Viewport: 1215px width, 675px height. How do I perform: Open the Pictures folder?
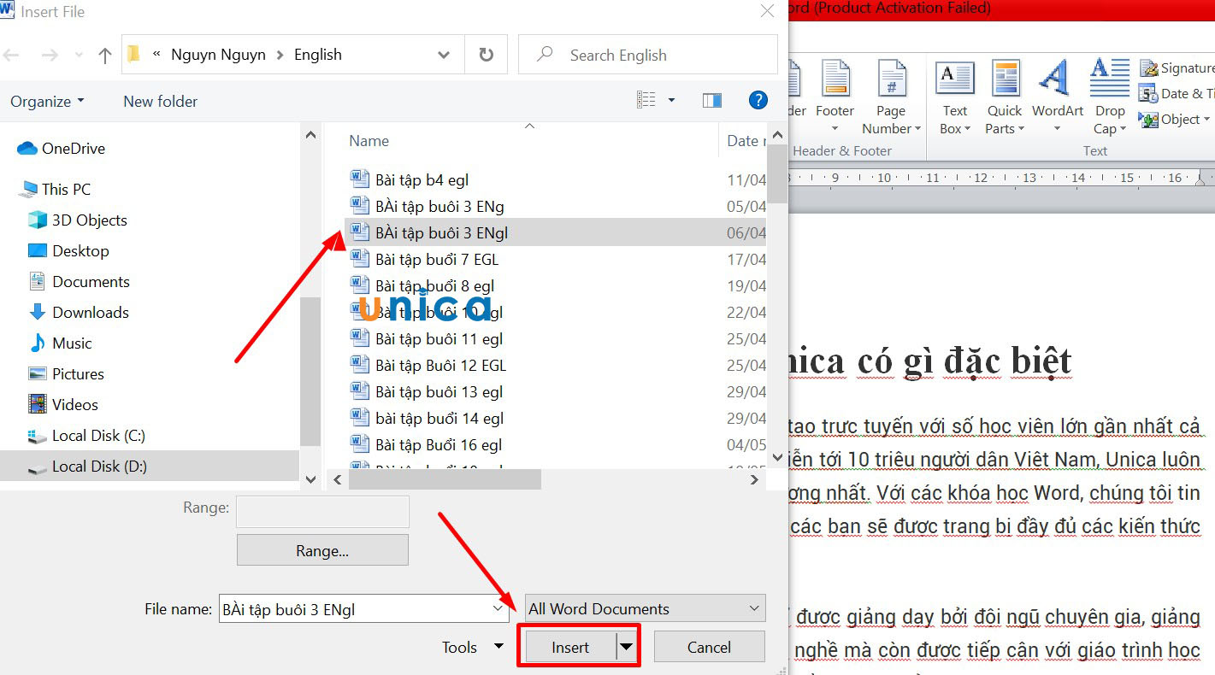tap(66, 373)
